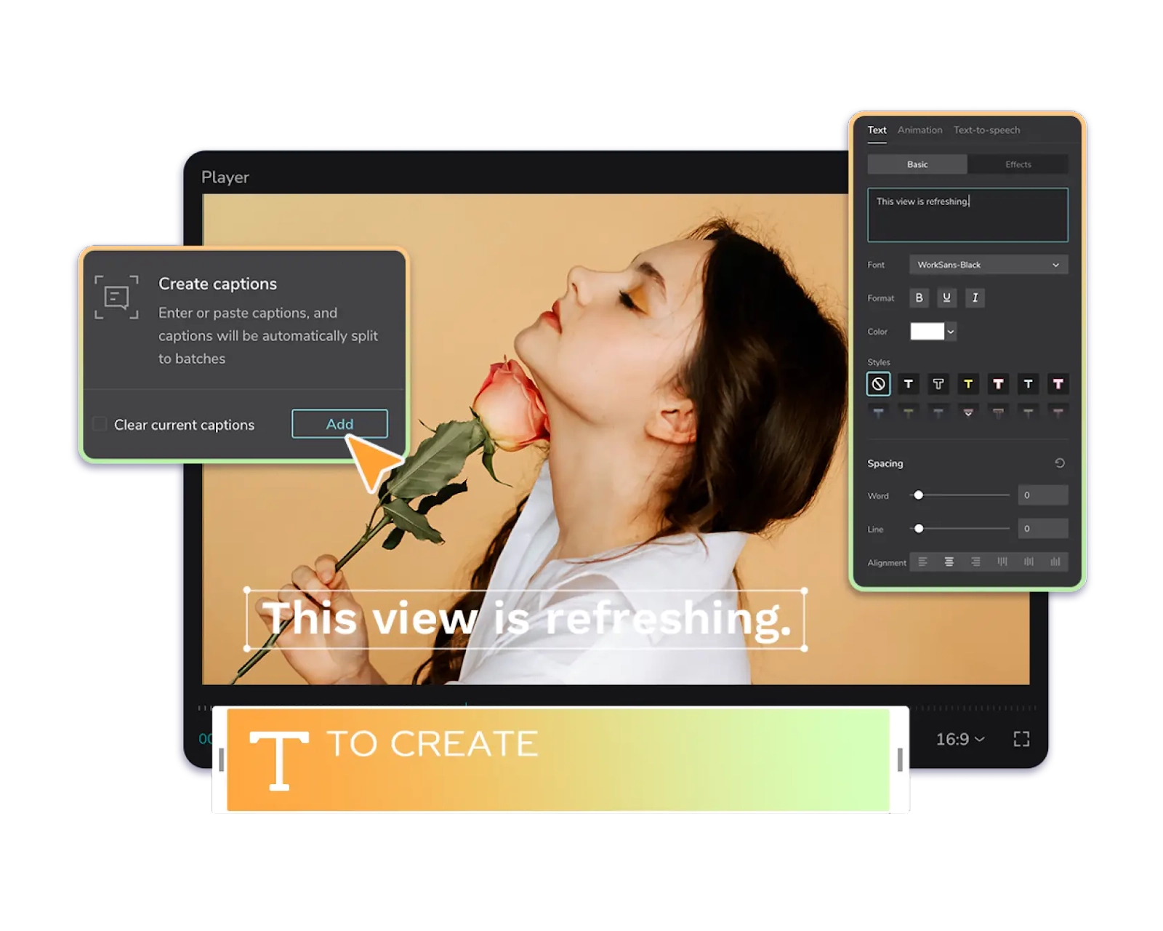Pick the yellow T text style
The height and width of the screenshot is (931, 1163).
[x=969, y=385]
